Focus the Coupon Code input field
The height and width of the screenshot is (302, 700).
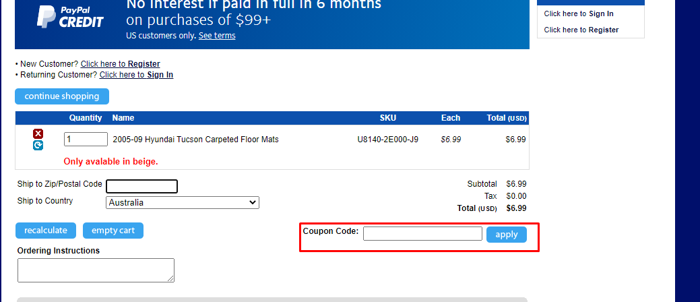coord(422,234)
